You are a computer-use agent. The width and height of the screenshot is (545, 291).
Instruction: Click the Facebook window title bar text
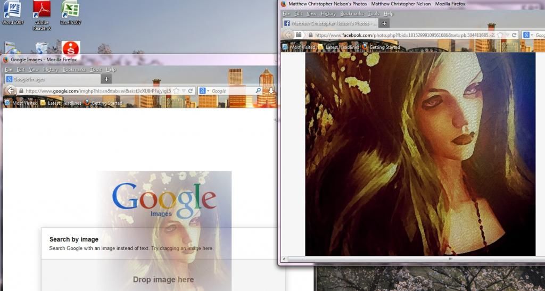[x=377, y=4]
